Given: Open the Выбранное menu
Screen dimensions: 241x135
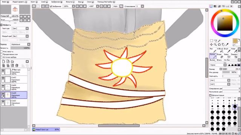Looking at the screenshot, I should [57, 2].
